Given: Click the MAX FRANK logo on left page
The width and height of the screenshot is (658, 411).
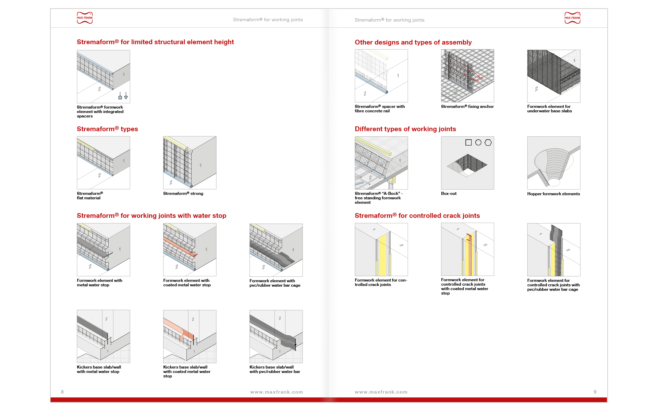Looking at the screenshot, I should [85, 18].
